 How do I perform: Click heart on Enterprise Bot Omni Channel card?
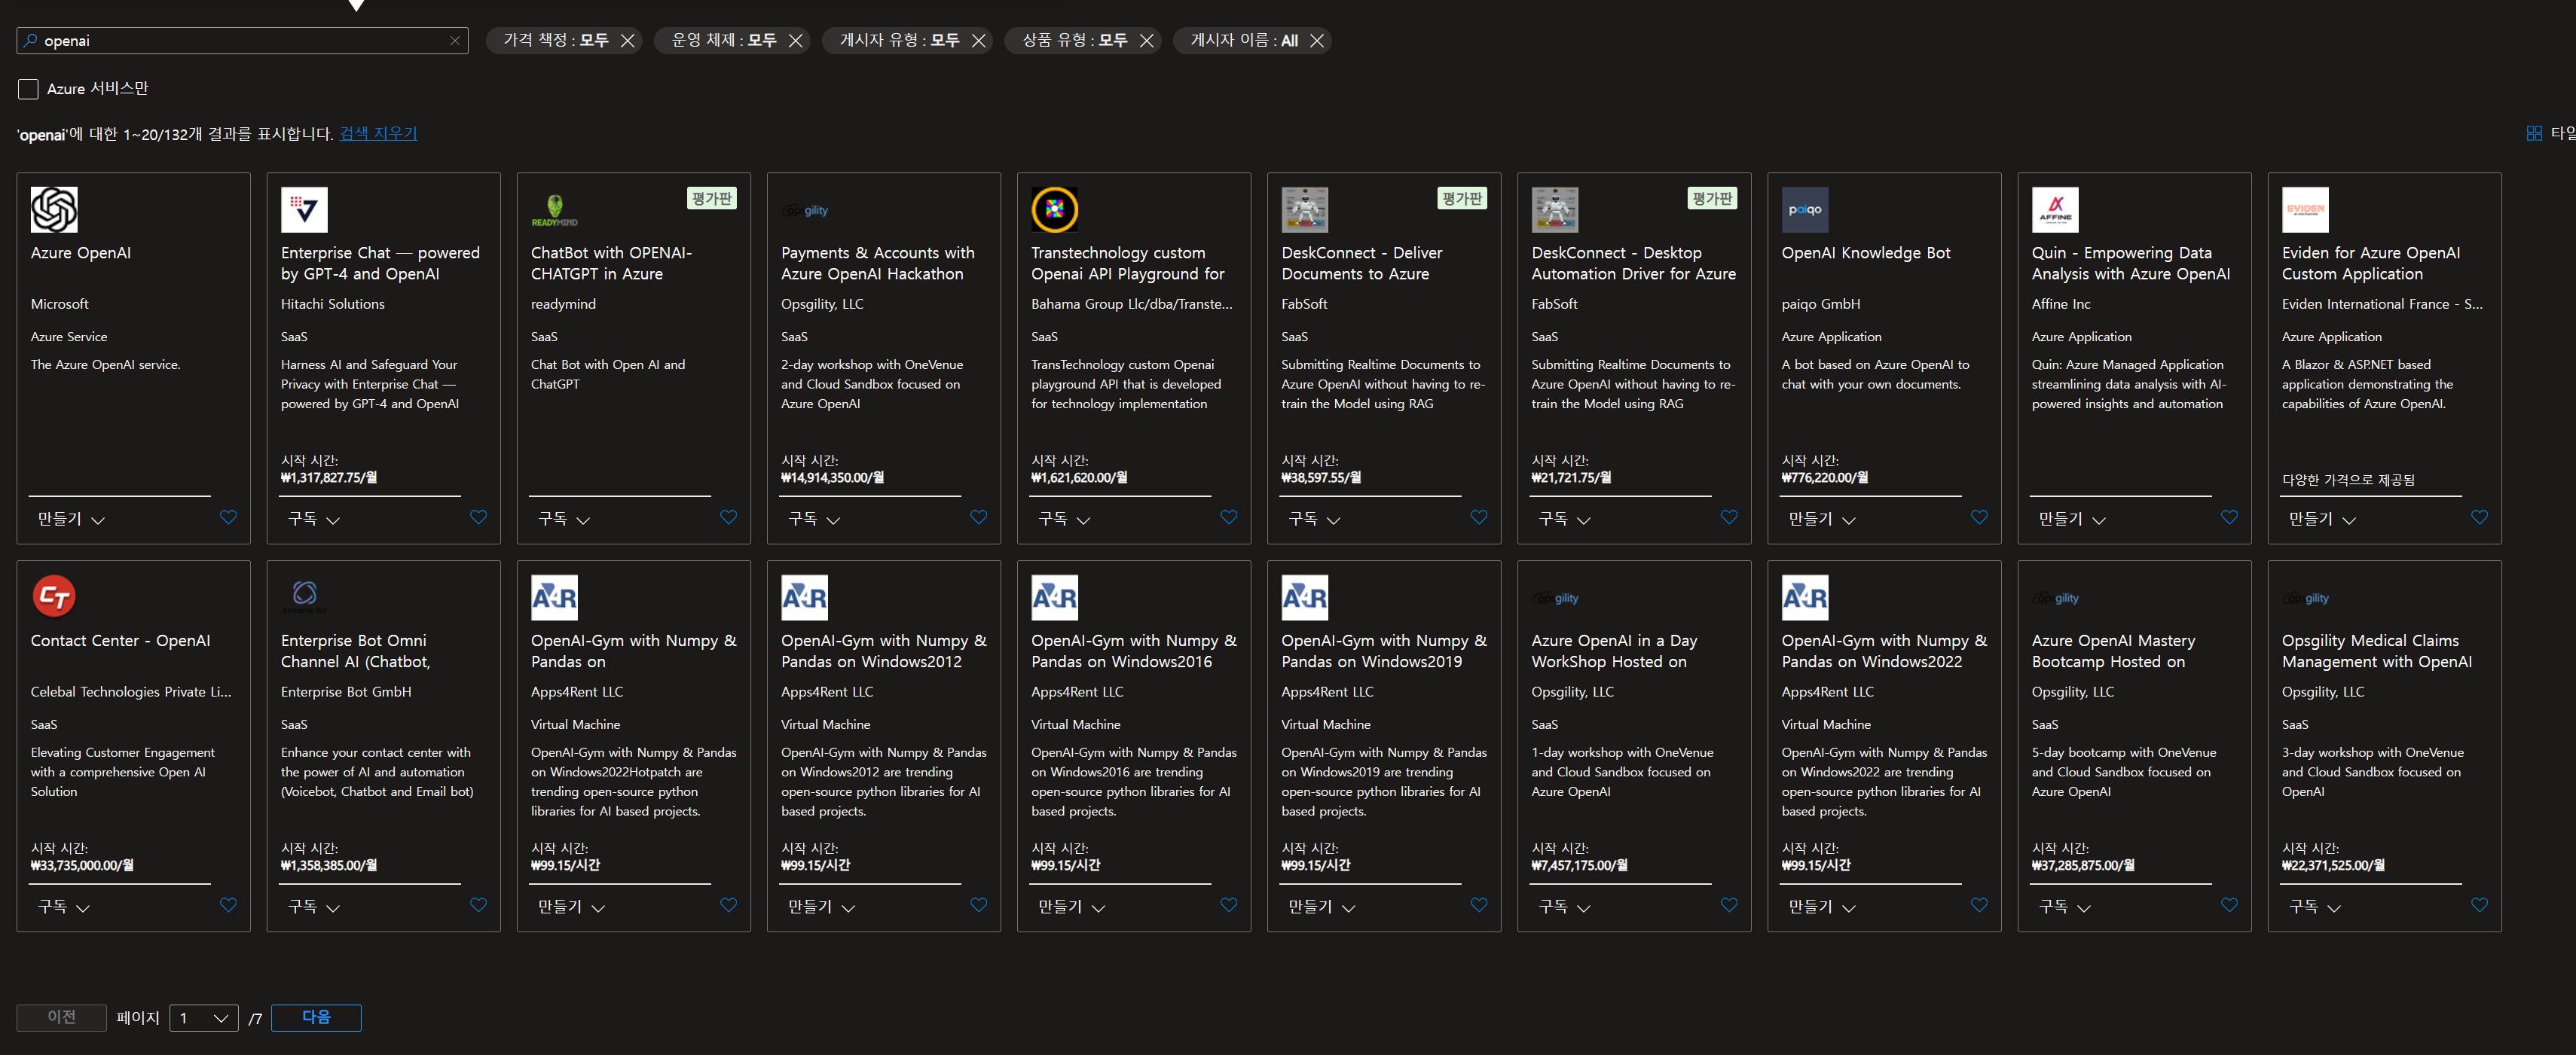478,905
